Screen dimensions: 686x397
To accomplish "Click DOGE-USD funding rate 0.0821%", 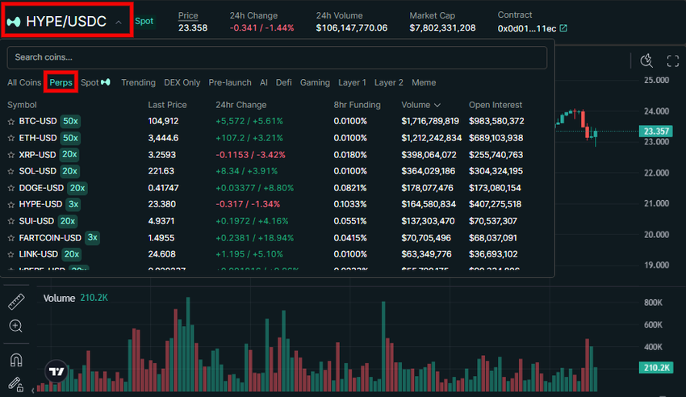I will tap(350, 187).
